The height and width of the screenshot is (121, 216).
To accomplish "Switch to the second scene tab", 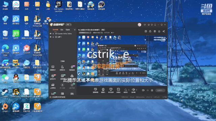I will 62,30.
